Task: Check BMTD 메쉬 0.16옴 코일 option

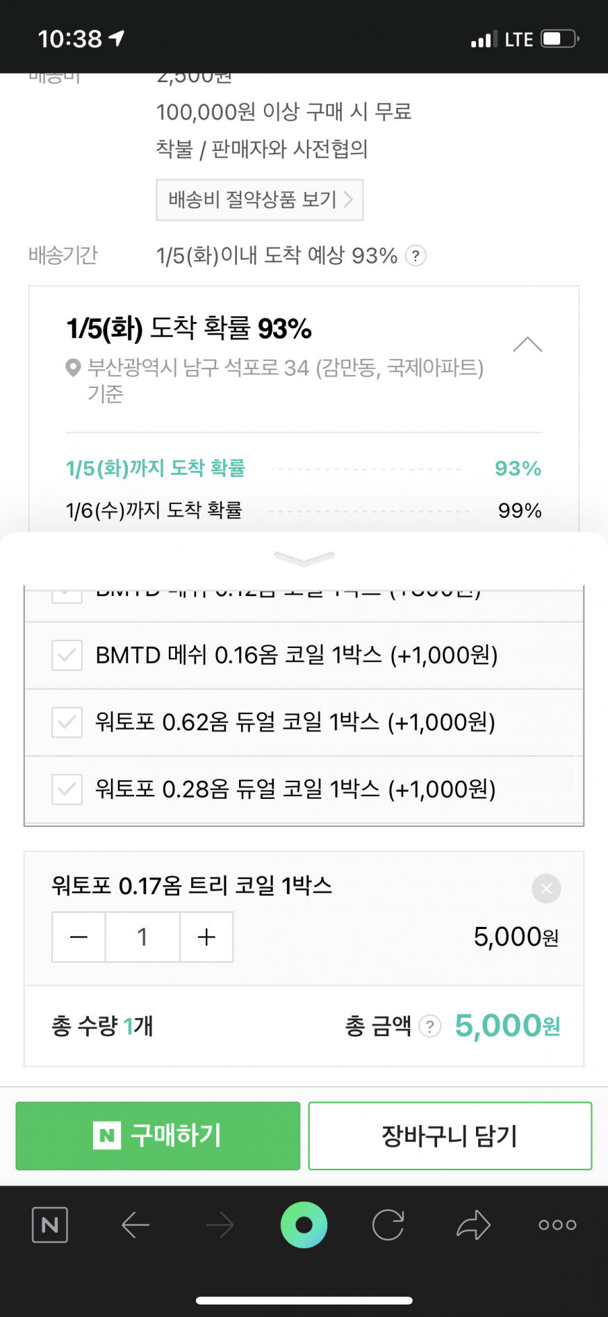Action: (x=67, y=655)
